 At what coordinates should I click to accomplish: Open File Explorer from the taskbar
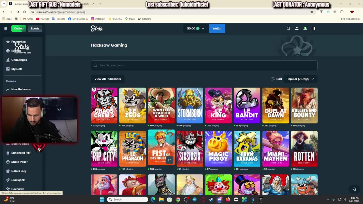tap(161, 199)
